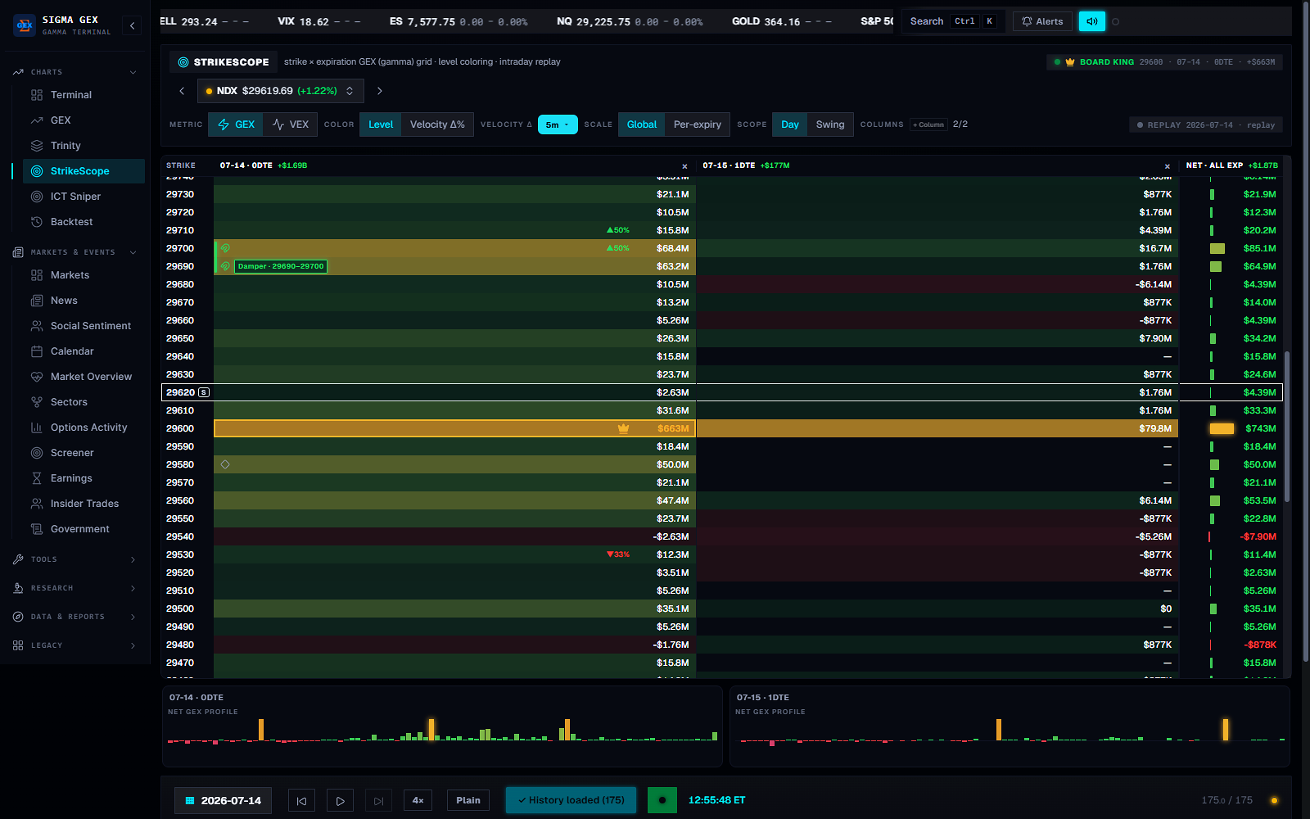Set color mode to Velocity Δ%
The image size is (1310, 819).
pyautogui.click(x=437, y=124)
